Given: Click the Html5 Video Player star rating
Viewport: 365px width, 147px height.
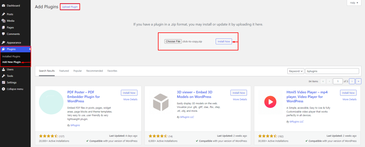Looking at the screenshot, I should (x=268, y=136).
